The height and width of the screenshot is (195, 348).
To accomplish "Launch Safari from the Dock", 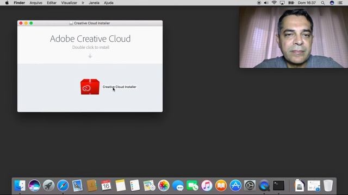I will pyautogui.click(x=63, y=185).
